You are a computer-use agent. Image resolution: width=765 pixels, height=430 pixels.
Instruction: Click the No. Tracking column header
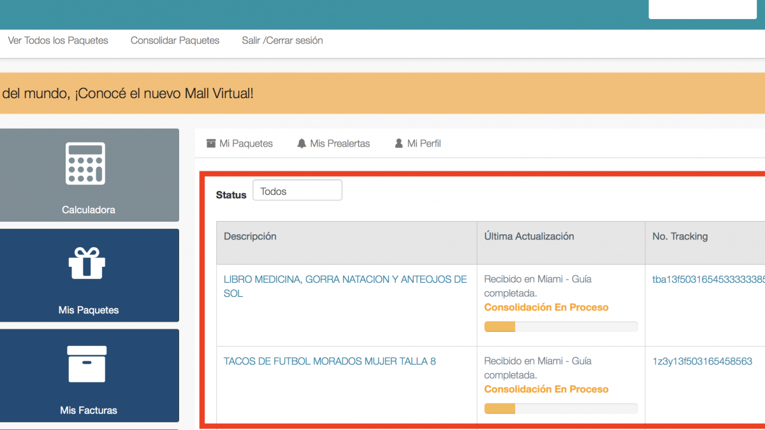[x=680, y=236]
